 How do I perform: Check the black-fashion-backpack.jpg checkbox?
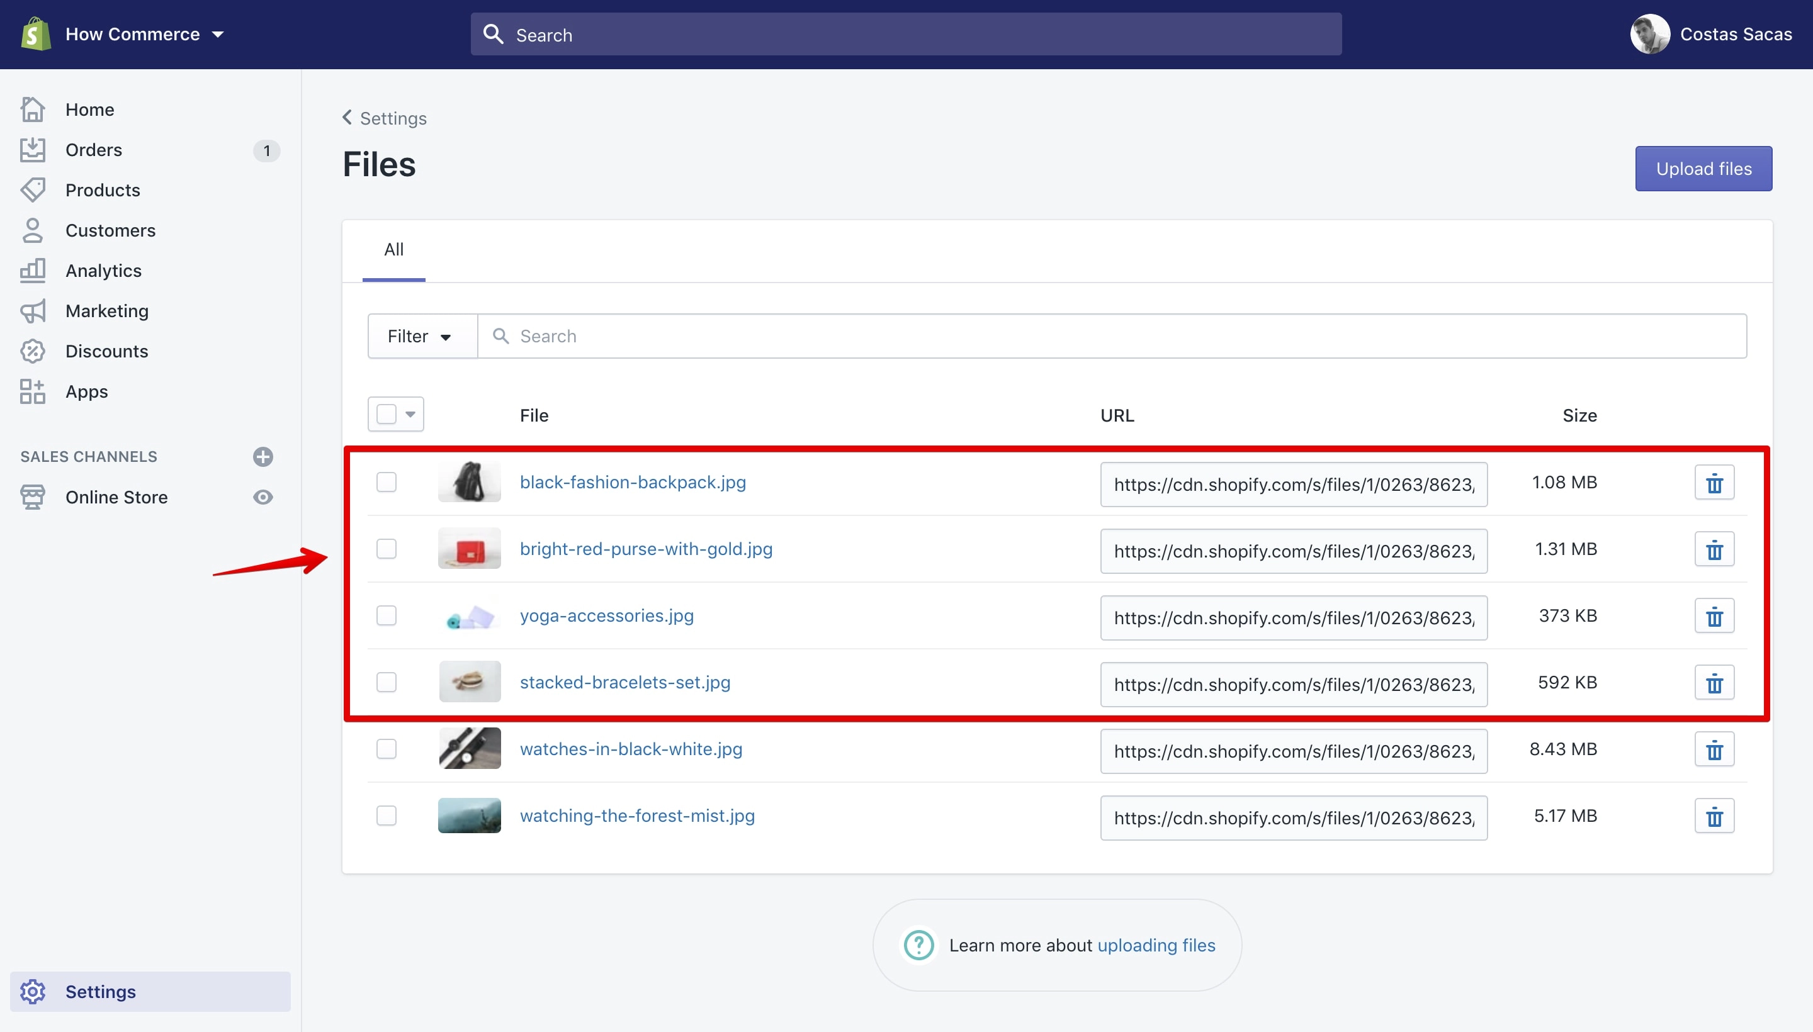pos(387,482)
